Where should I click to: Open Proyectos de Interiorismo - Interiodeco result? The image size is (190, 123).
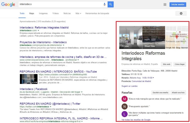pos(43,42)
